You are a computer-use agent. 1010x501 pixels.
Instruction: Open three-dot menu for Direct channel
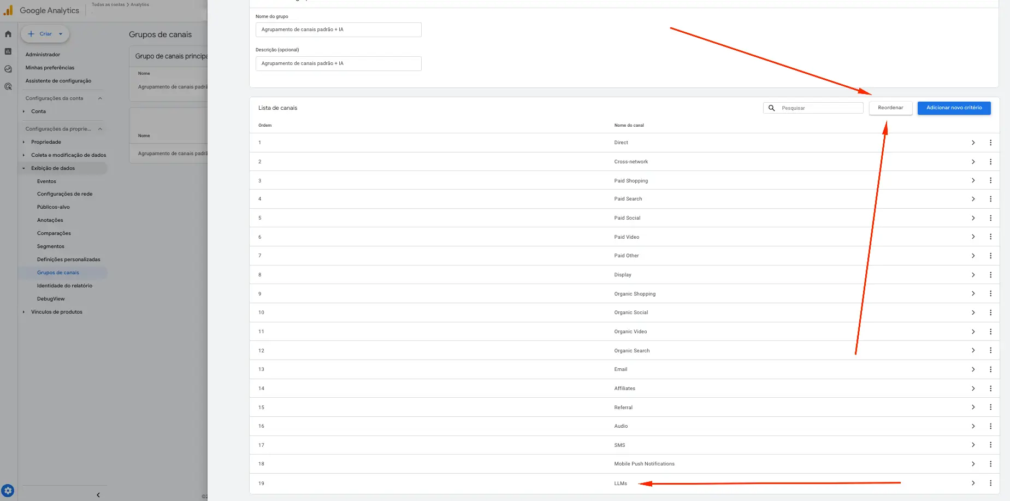pos(990,143)
